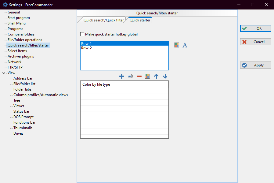274x183 pixels.
Task: Open Column profiles/Automatic views settings
Action: (41, 95)
